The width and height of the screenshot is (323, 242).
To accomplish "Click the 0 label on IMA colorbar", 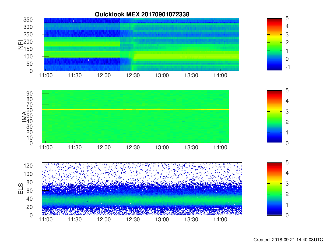I will tap(287, 143).
